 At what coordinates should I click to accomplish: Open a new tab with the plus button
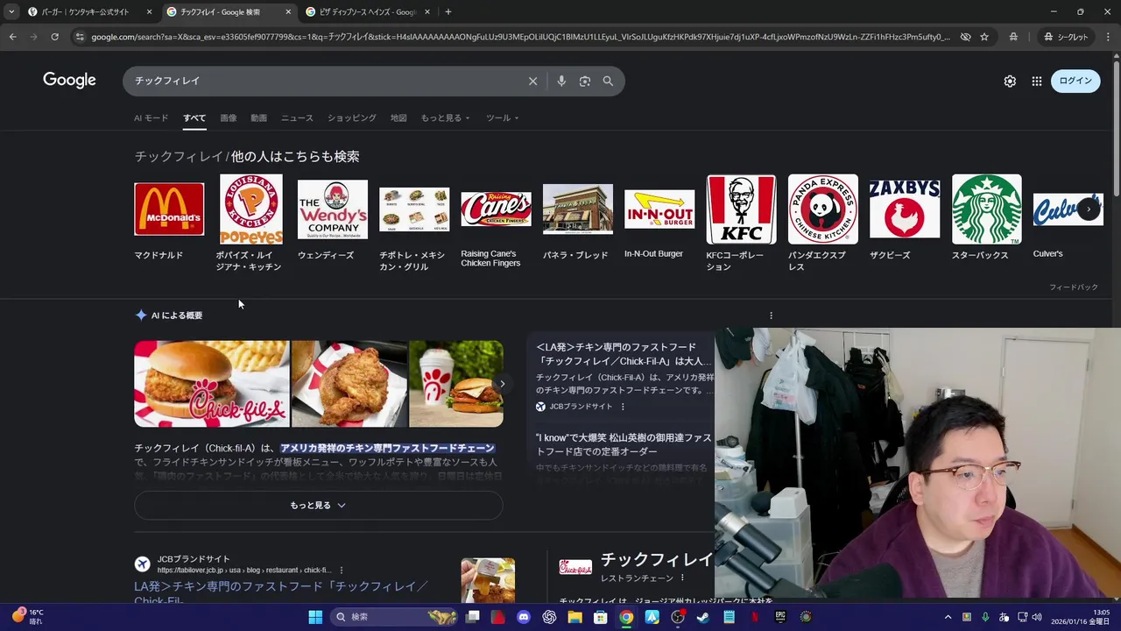click(448, 11)
